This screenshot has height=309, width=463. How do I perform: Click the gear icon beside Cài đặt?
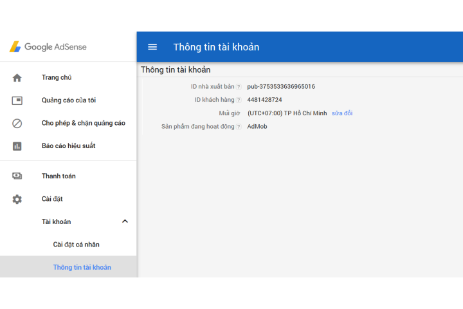click(17, 200)
